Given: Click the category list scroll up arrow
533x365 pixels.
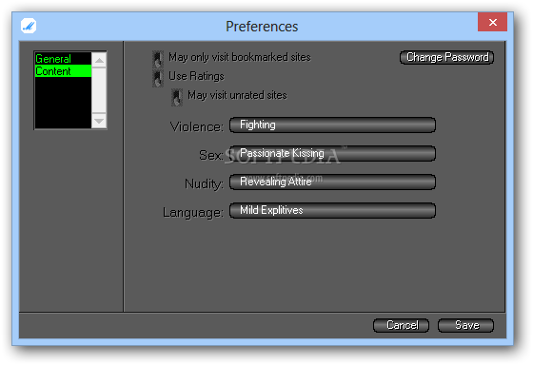Looking at the screenshot, I should [99, 61].
